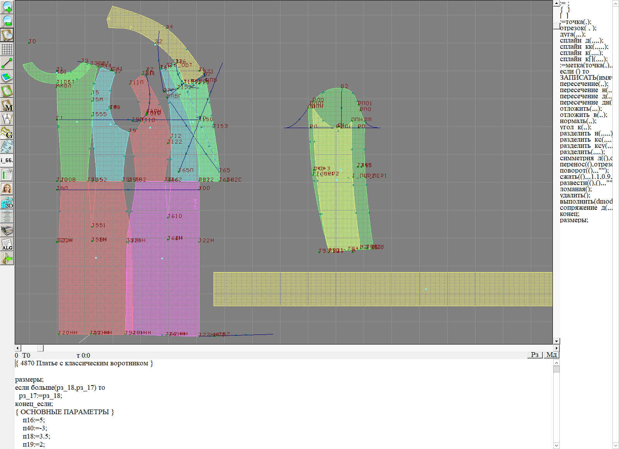Click the zoom out magnifier icon
Screen dimensions: 619x449
point(7,21)
